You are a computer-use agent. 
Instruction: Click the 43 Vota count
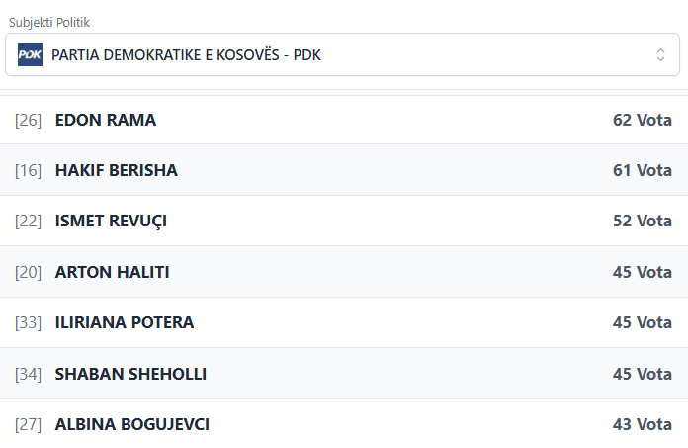tap(642, 424)
